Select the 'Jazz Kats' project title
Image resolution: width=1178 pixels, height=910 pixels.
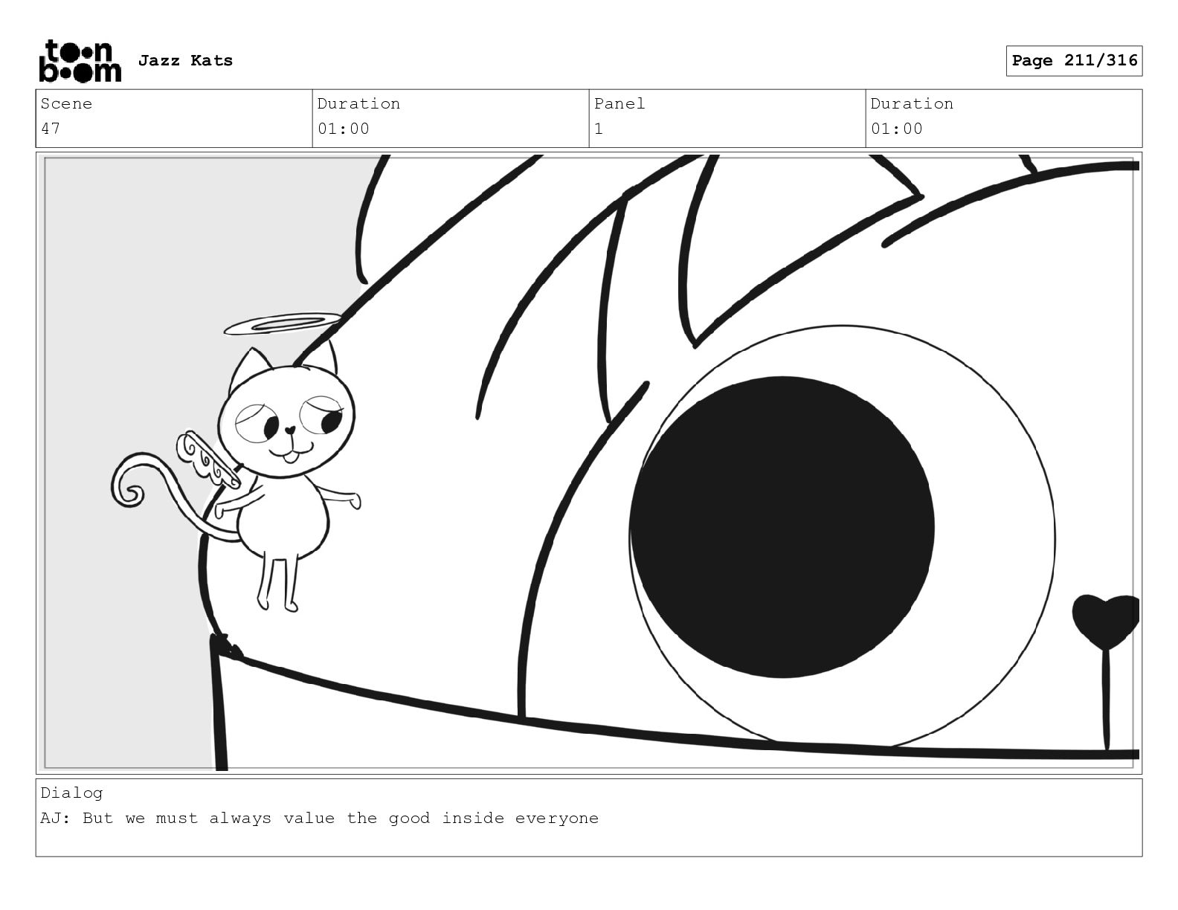pos(185,60)
